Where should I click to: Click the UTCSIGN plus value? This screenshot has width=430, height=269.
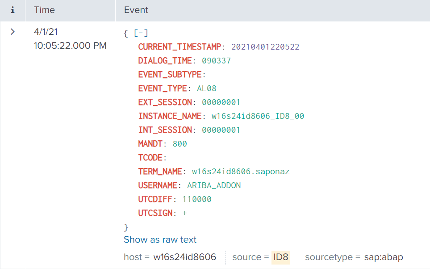[x=184, y=213]
